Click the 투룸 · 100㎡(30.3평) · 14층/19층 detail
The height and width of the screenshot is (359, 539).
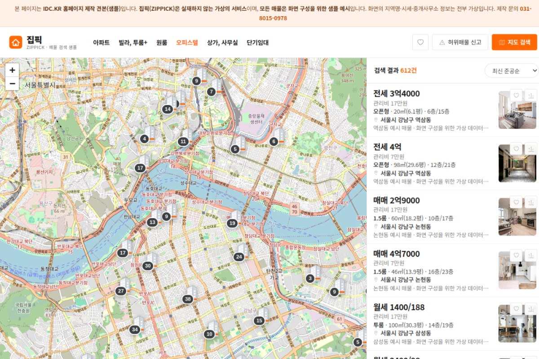coord(413,325)
